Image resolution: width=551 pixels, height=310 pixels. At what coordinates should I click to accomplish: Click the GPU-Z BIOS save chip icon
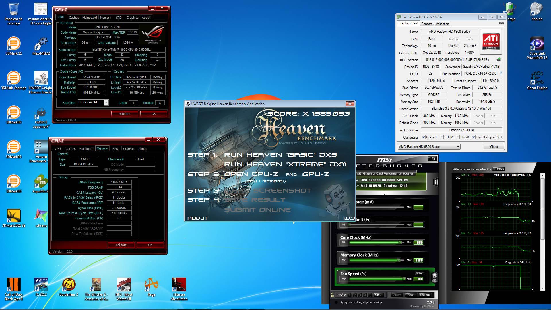499,60
